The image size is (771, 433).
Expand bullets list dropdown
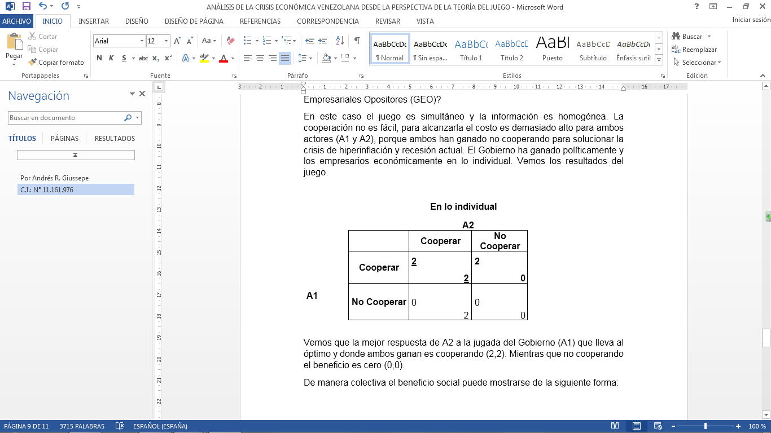pos(257,41)
